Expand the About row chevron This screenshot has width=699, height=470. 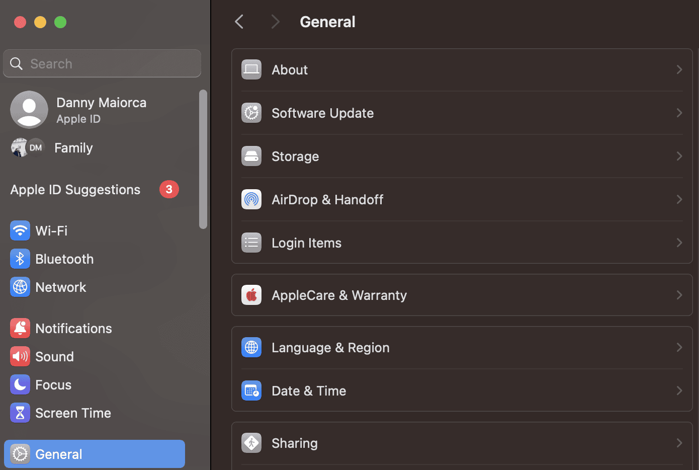click(x=679, y=69)
